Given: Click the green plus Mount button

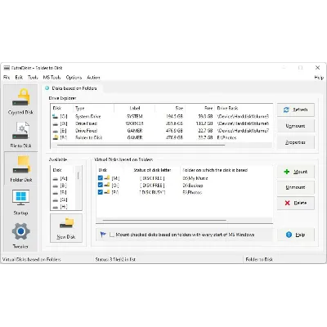Looking at the screenshot, I should pos(296,172).
